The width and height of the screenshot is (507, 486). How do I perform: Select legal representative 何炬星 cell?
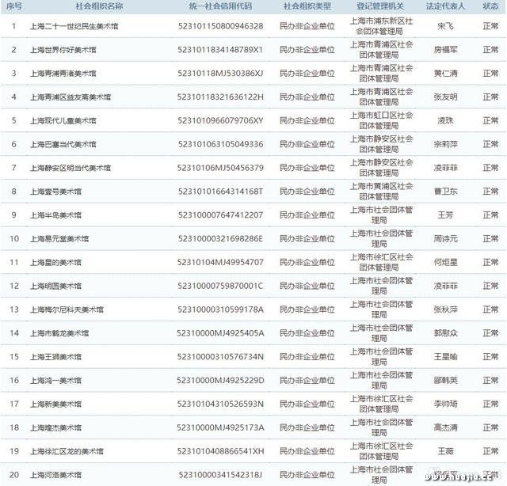[x=446, y=262]
